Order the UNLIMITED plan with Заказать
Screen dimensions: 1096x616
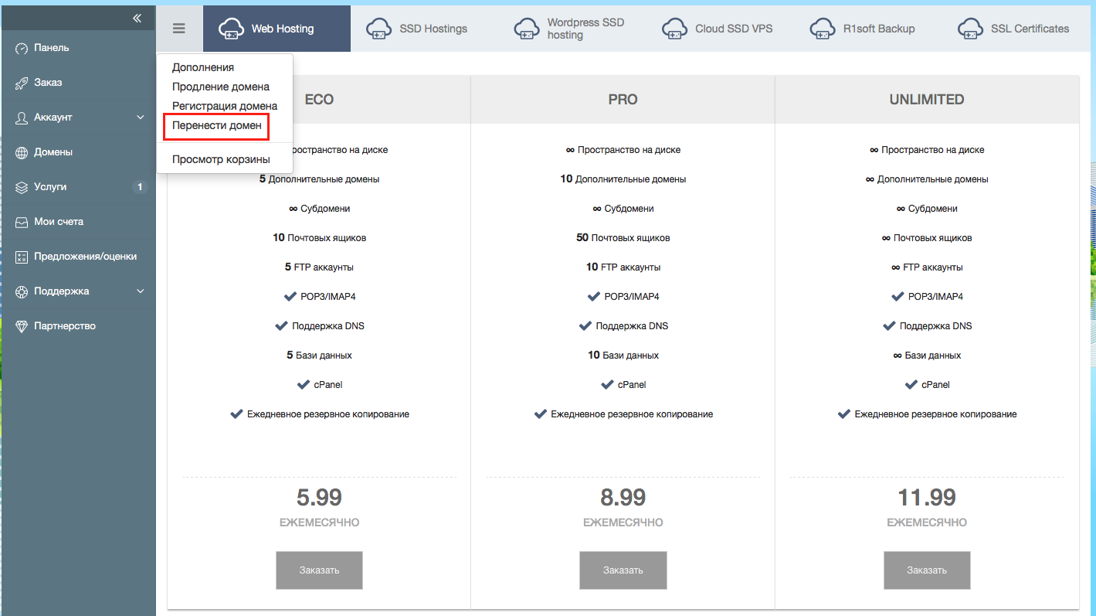(926, 570)
